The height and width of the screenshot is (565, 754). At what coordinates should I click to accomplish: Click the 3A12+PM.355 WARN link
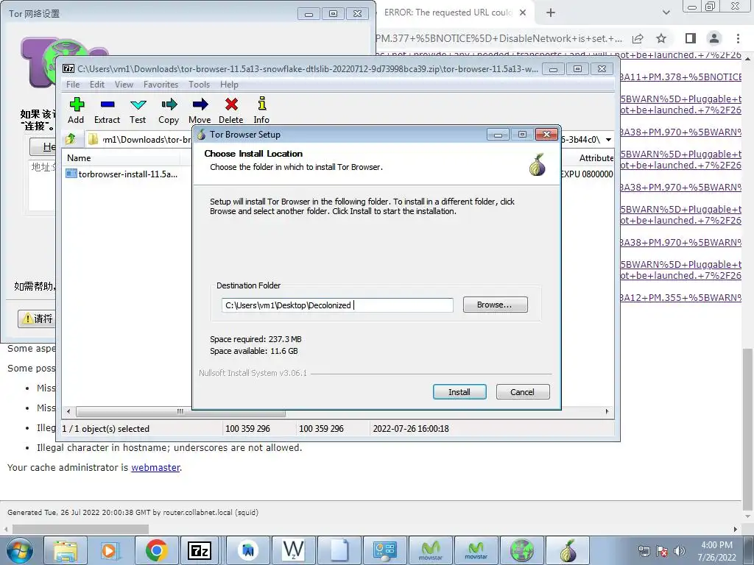pos(680,297)
